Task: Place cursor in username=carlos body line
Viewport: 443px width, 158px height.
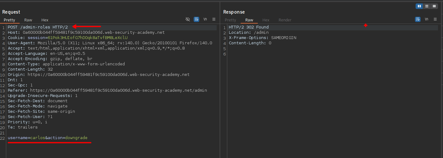Action: [47, 138]
